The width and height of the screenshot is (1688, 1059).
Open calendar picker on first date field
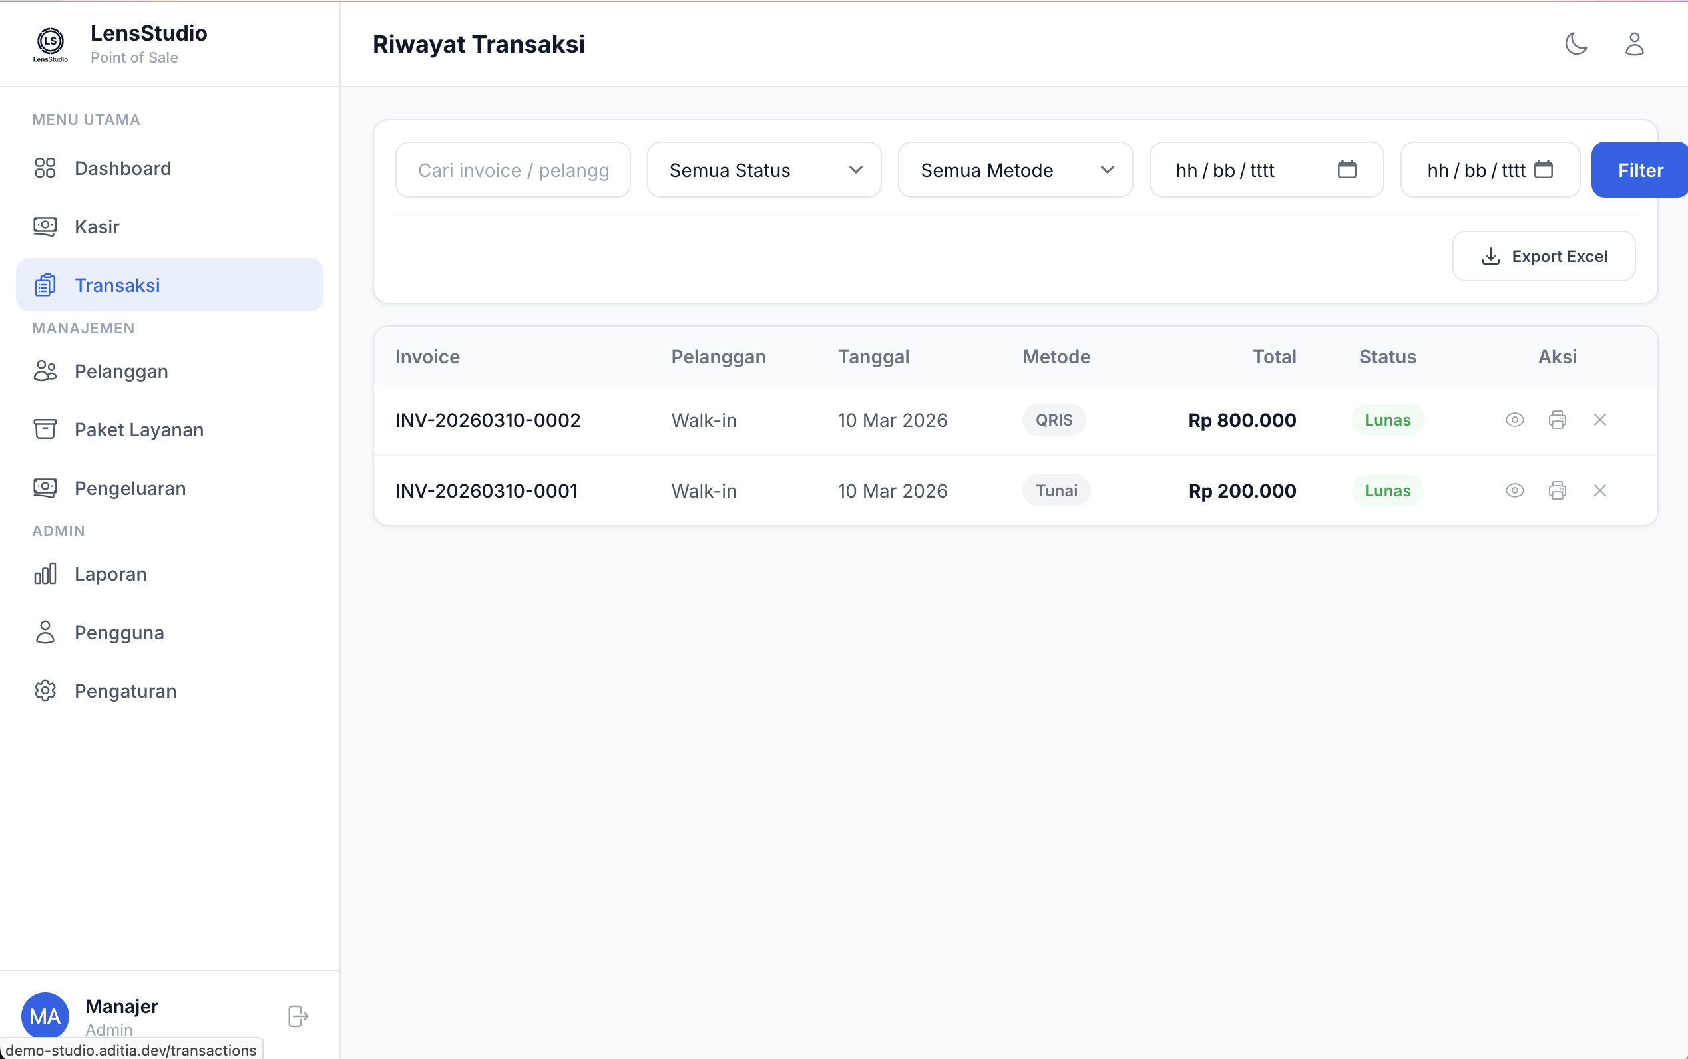(x=1347, y=170)
